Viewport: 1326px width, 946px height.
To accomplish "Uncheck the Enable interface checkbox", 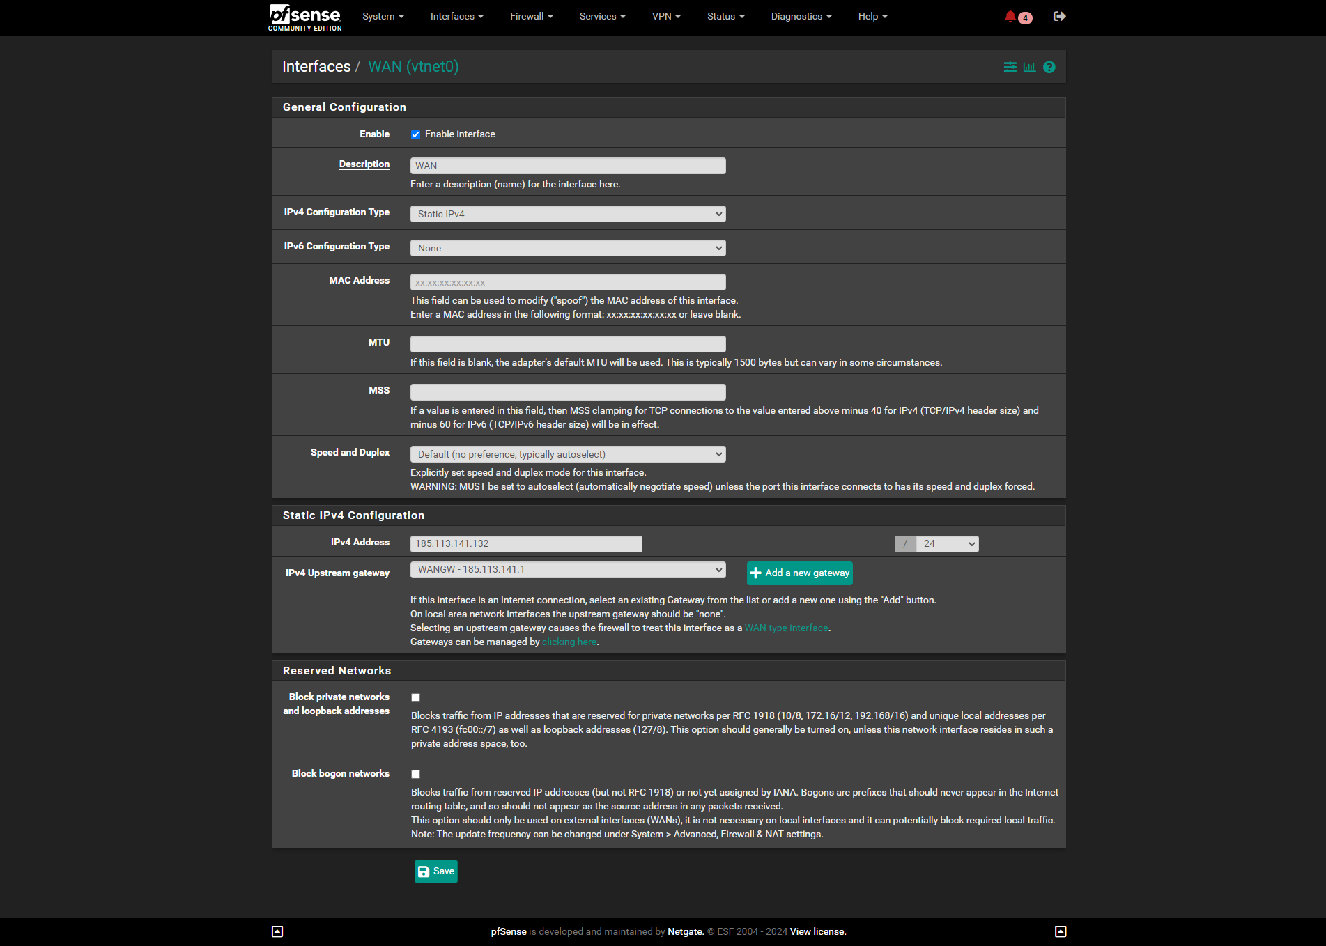I will click(416, 134).
